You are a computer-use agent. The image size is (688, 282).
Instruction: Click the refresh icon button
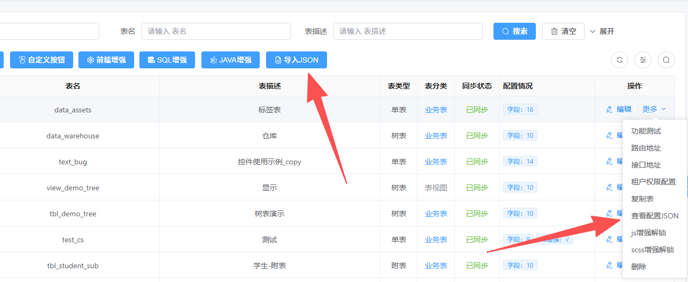tap(620, 60)
